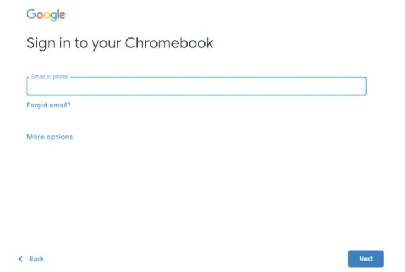Proceed by clicking Next
Viewport: 405px width, 272px height.
click(x=366, y=259)
